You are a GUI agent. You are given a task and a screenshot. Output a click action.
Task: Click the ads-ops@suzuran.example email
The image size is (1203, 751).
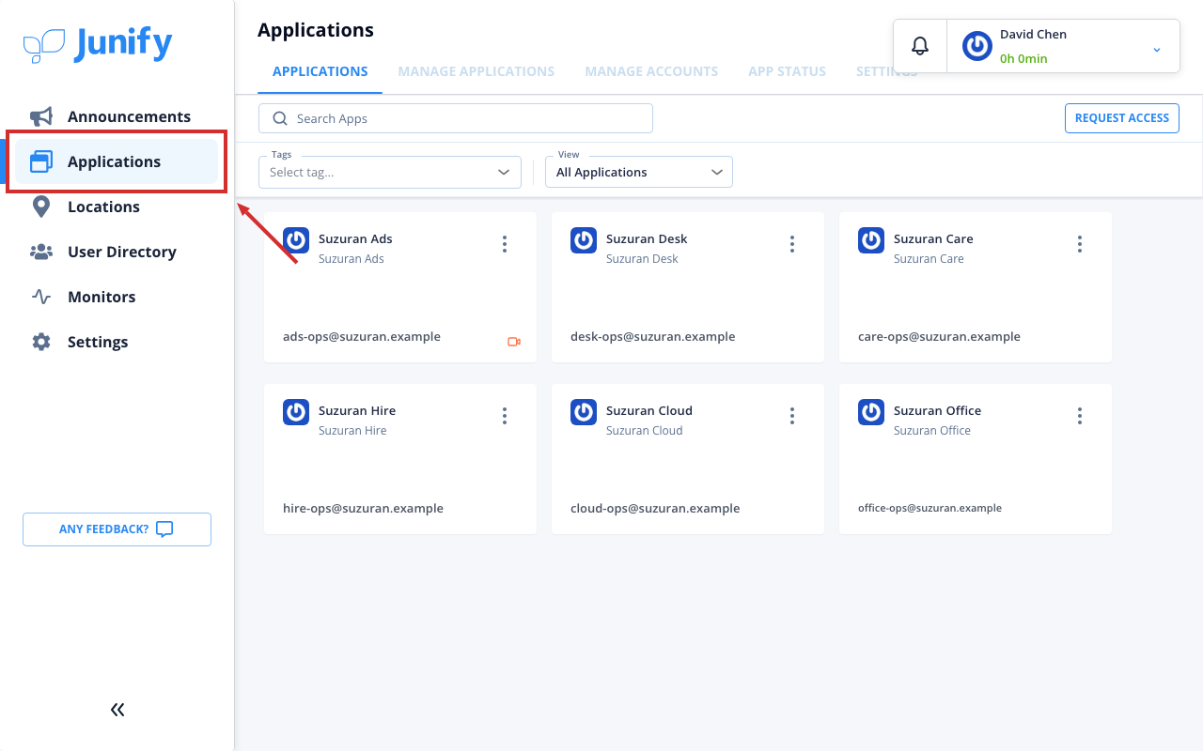pos(362,336)
